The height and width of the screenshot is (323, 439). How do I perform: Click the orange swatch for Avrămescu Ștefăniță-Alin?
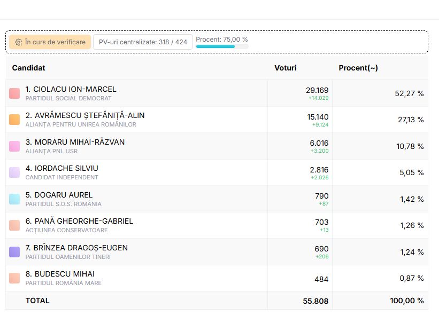click(x=14, y=120)
